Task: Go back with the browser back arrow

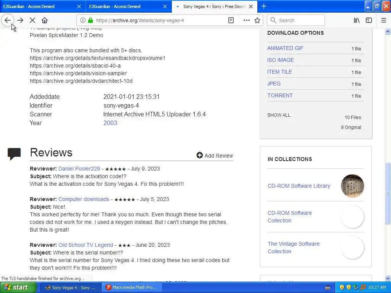Action: (x=8, y=20)
